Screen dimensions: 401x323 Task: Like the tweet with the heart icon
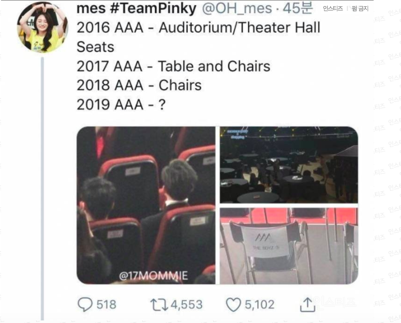click(233, 304)
